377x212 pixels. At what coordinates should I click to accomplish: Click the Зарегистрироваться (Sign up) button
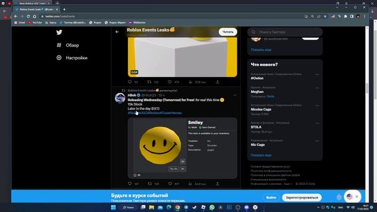tap(302, 197)
